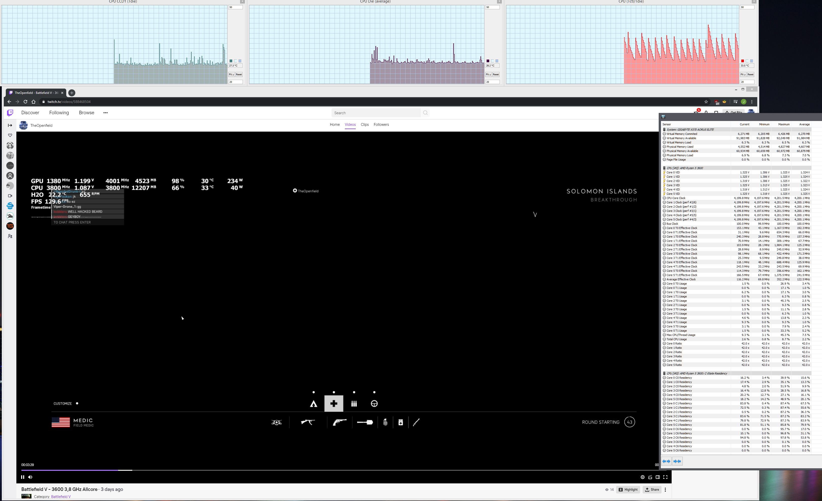The image size is (822, 501).
Task: Click the Highlight button
Action: point(628,490)
